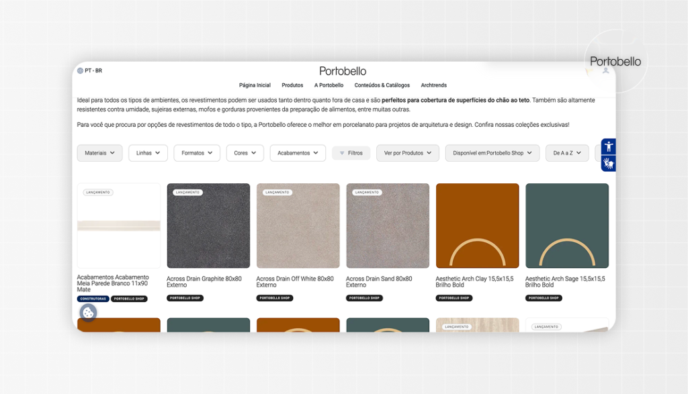Image resolution: width=688 pixels, height=394 pixels.
Task: Expand the Linhas dropdown
Action: pyautogui.click(x=148, y=153)
